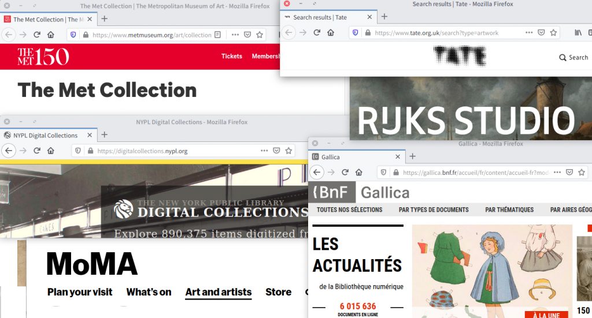Open tracking protection shield in NYPL window

click(x=78, y=151)
